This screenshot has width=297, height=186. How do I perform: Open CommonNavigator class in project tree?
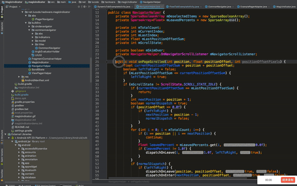coord(48,48)
